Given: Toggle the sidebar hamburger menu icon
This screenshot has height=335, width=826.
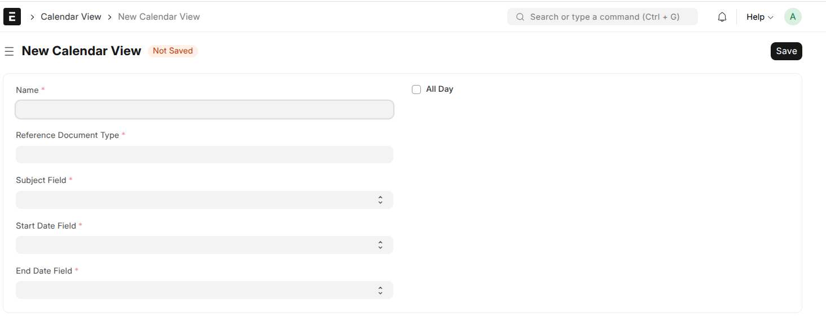Looking at the screenshot, I should point(9,51).
